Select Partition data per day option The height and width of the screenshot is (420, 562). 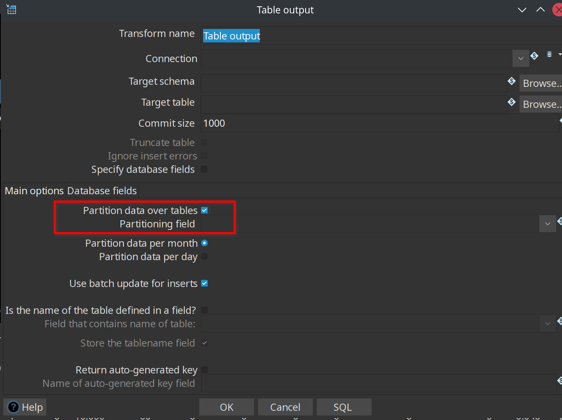(204, 256)
